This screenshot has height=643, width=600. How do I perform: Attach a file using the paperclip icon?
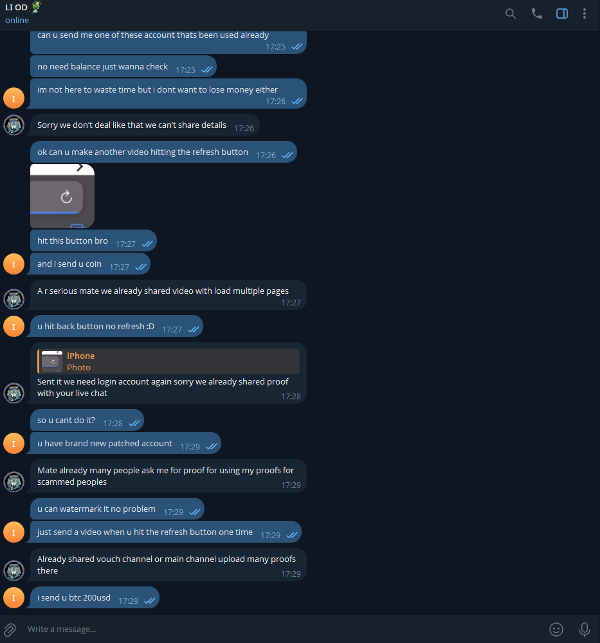click(x=10, y=629)
